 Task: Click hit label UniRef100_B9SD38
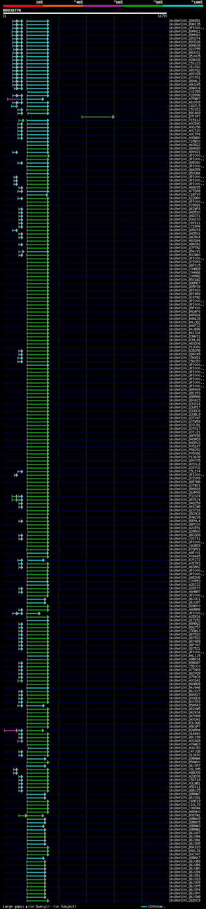click(x=185, y=42)
